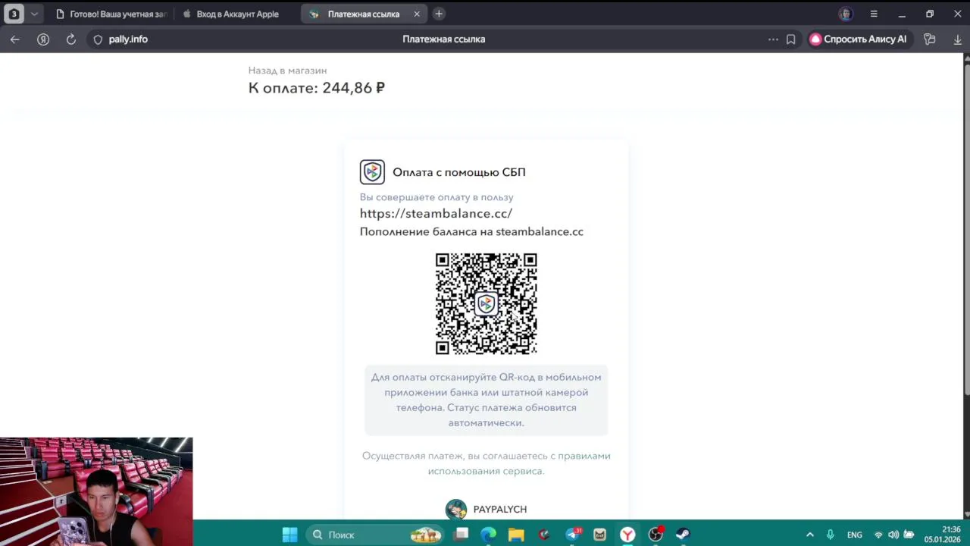
Task: Open Wi-Fi network settings in tray
Action: pos(879,535)
